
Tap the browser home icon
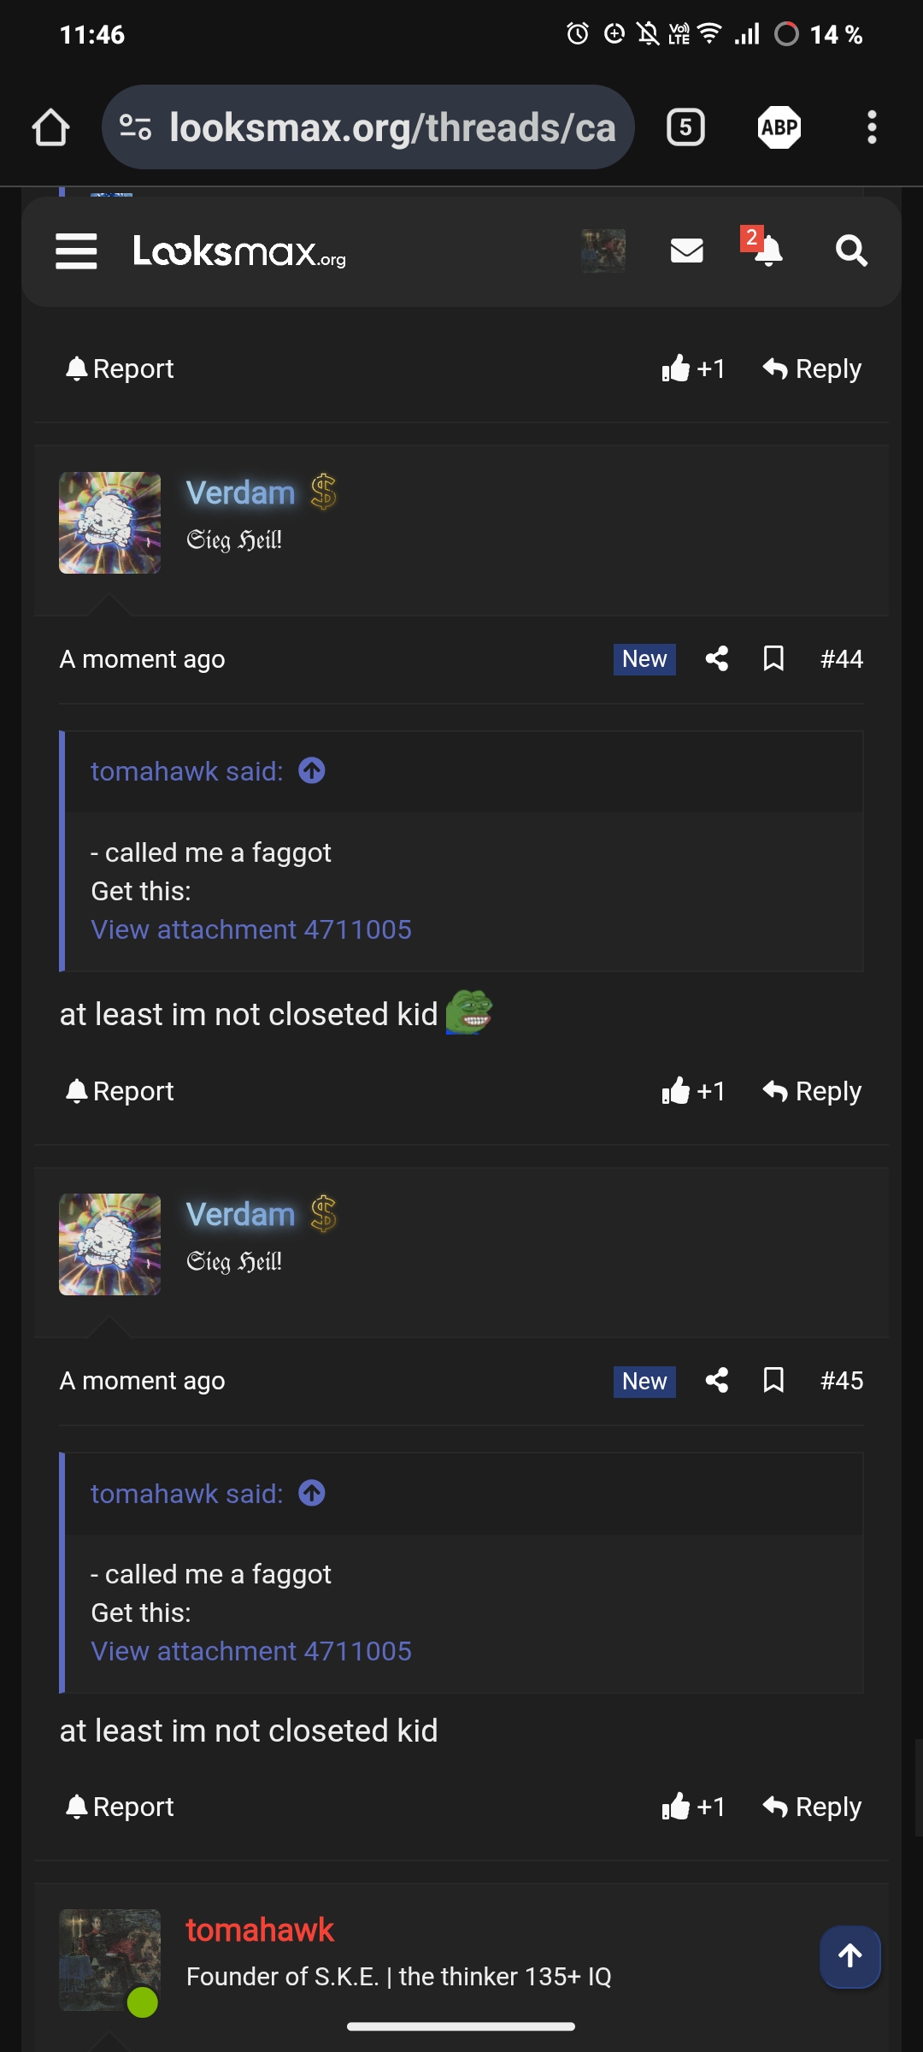(x=51, y=127)
